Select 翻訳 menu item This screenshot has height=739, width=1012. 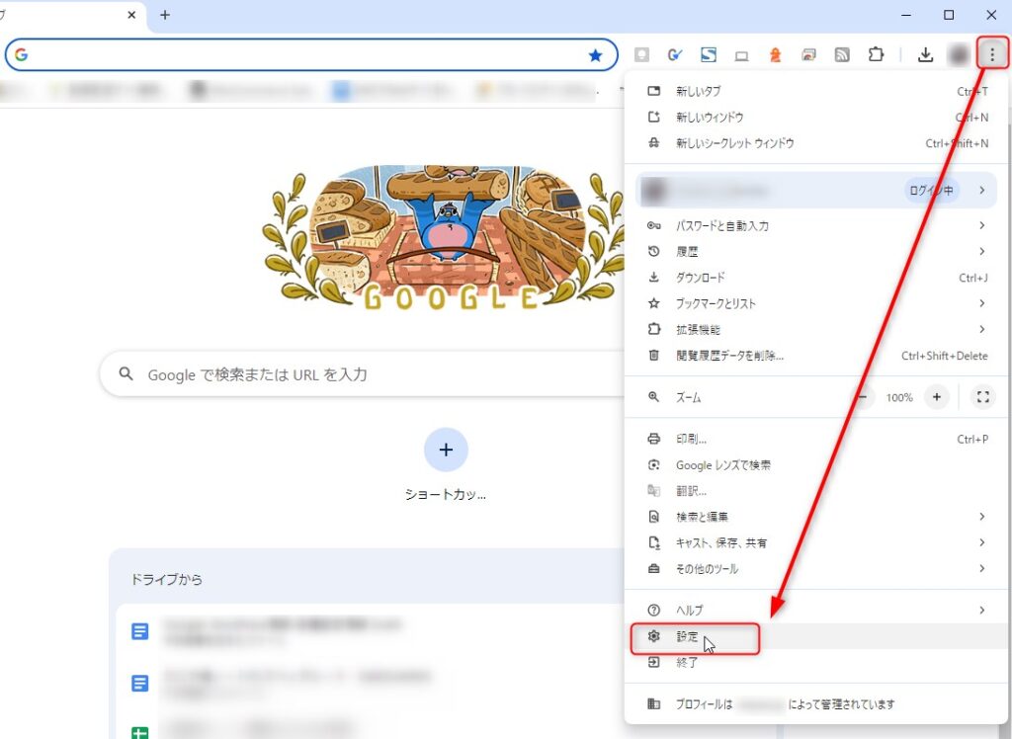[817, 491]
